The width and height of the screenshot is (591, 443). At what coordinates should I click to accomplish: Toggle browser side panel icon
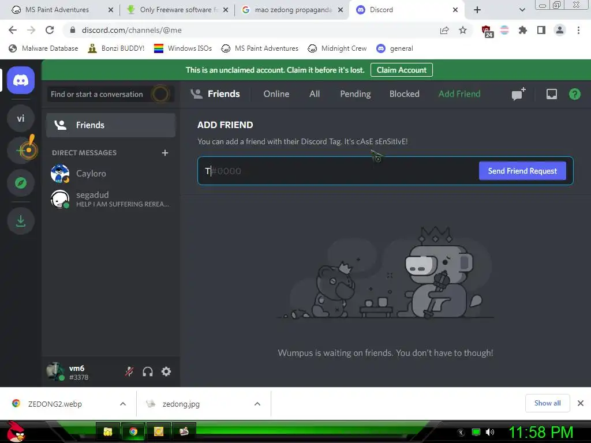click(x=541, y=30)
